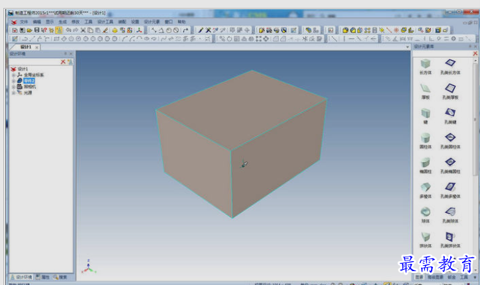The height and width of the screenshot is (285, 480).
Task: Click the 孔类圆柱体 hole cylinder icon
Action: (450, 137)
